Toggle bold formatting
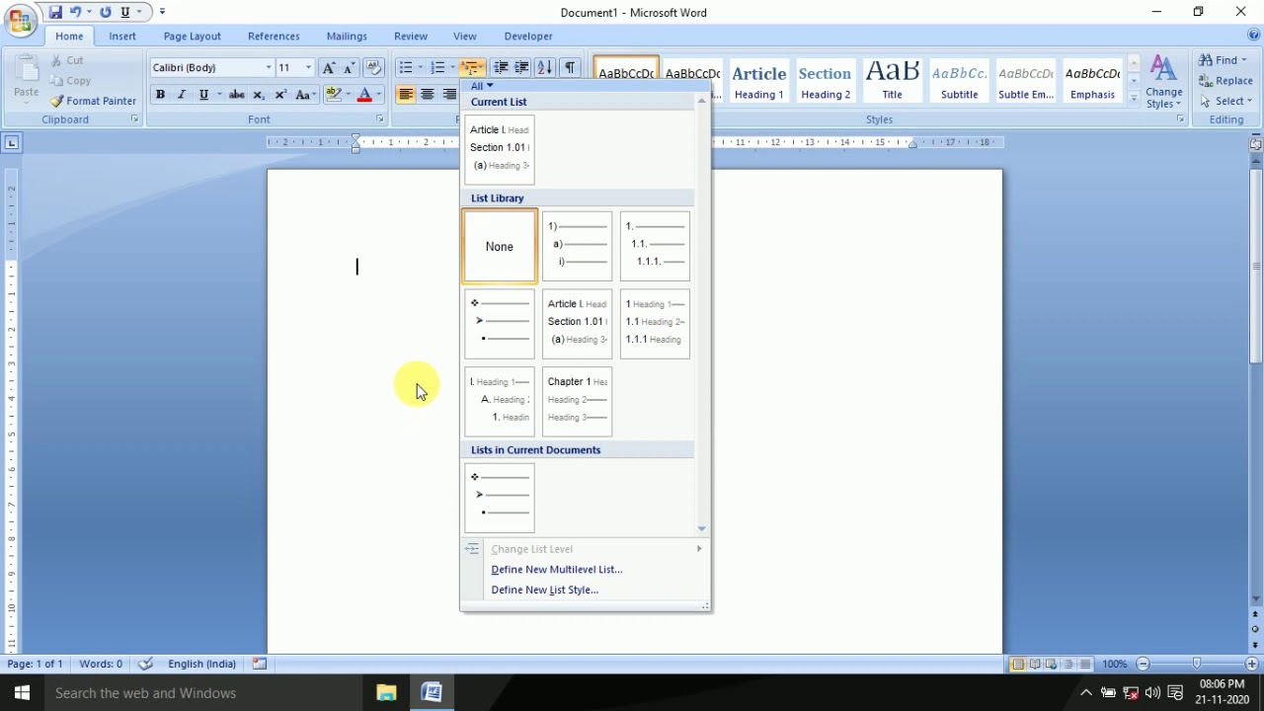The image size is (1264, 711). point(160,95)
